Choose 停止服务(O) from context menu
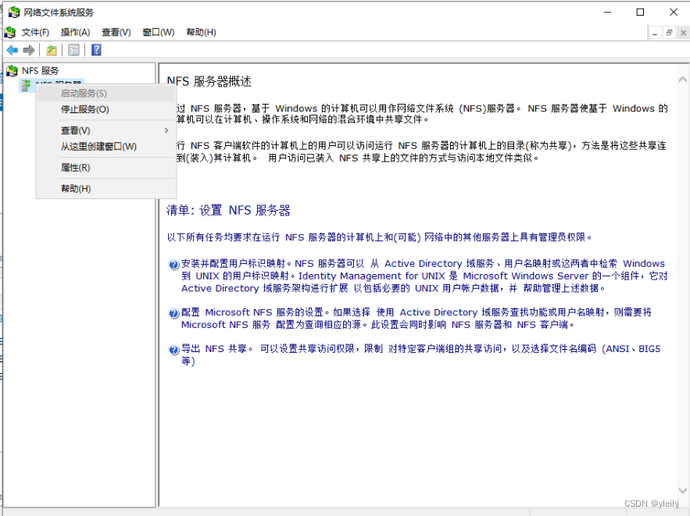The width and height of the screenshot is (690, 516). click(x=106, y=109)
